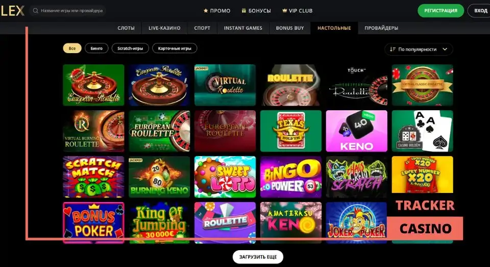Click the sort dropdown chevron arrow

click(445, 49)
